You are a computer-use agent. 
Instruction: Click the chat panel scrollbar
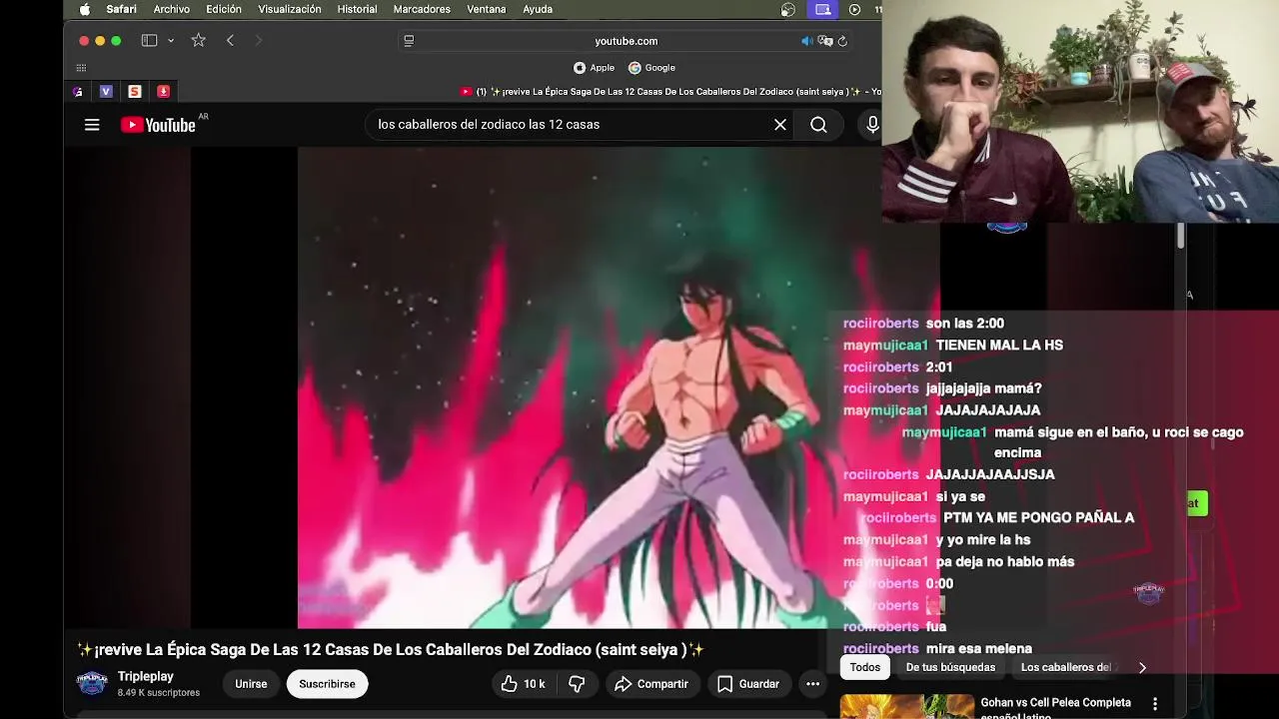(1180, 237)
